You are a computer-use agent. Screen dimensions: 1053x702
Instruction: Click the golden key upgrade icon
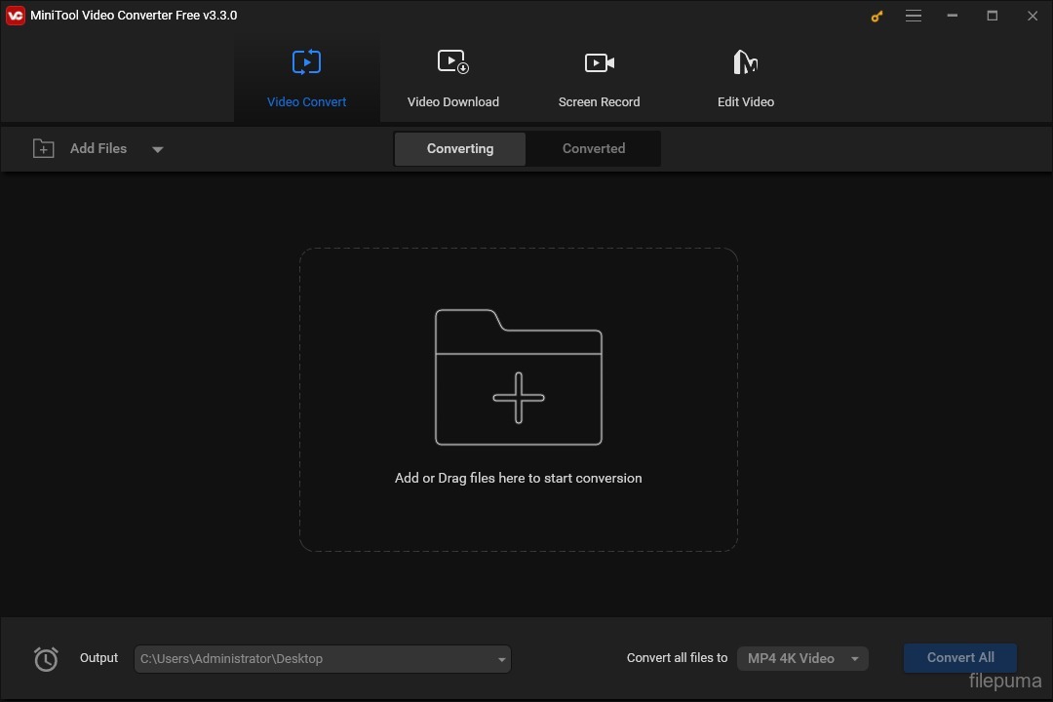876,16
